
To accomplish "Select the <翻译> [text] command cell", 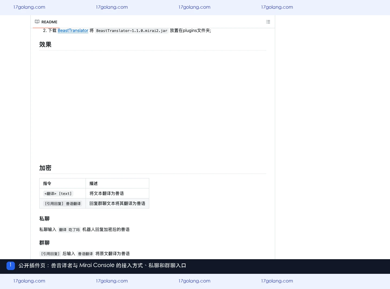I will [63, 193].
